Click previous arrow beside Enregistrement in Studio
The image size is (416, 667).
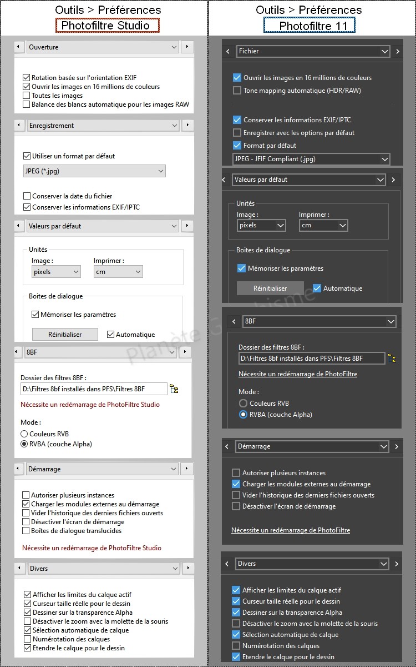tap(19, 126)
